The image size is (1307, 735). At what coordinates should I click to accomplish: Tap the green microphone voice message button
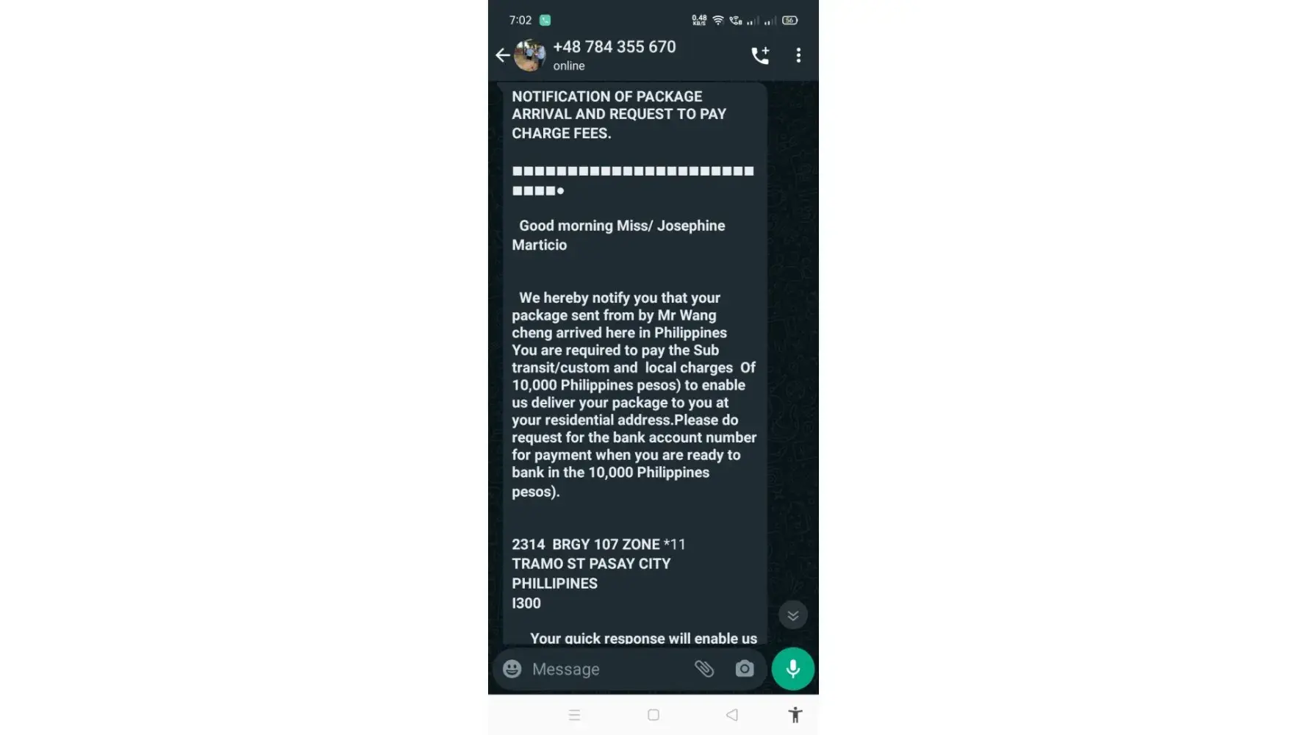click(x=792, y=669)
